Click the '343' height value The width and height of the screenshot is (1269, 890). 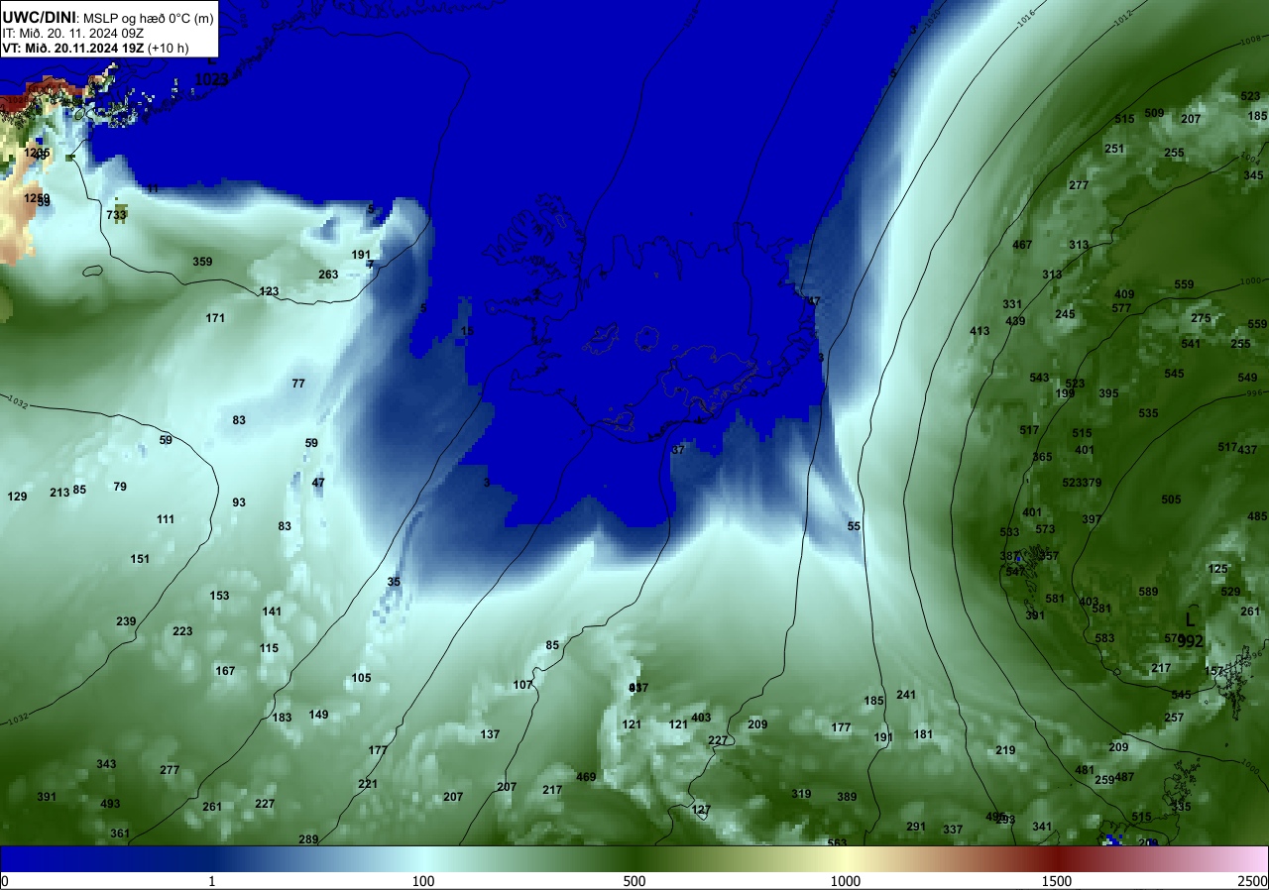pos(106,764)
